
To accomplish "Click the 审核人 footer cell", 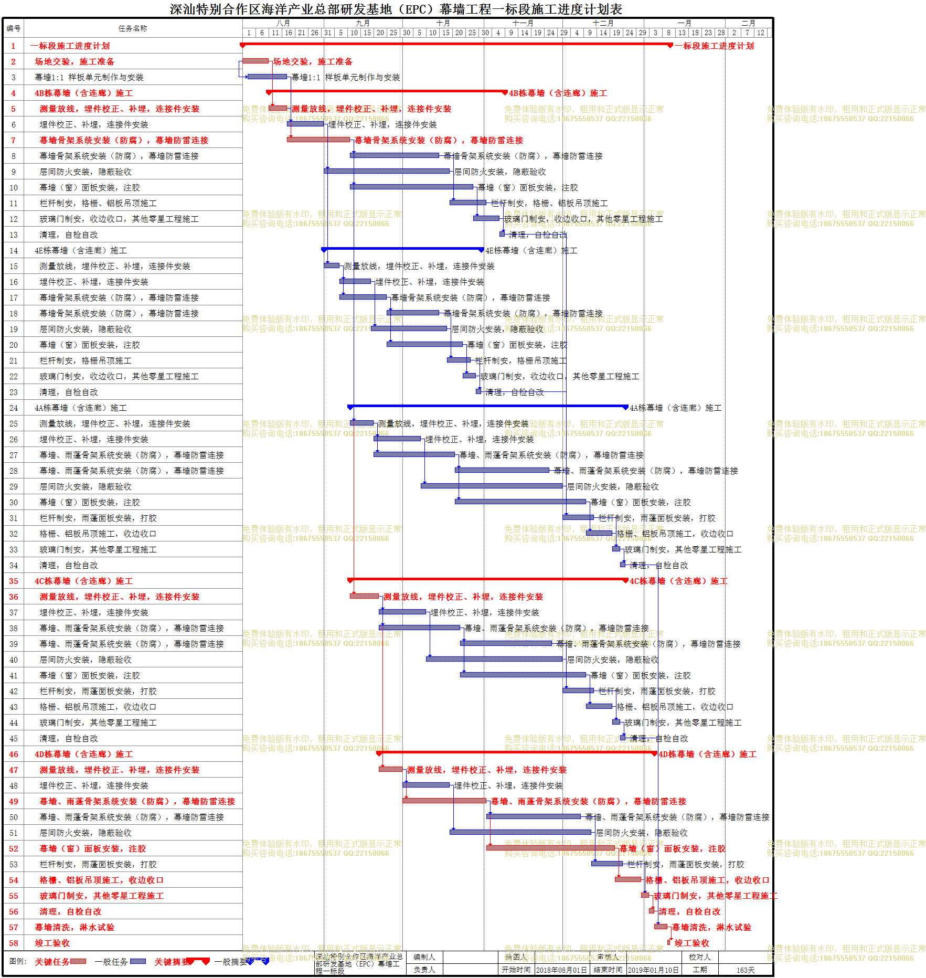I will tap(608, 957).
